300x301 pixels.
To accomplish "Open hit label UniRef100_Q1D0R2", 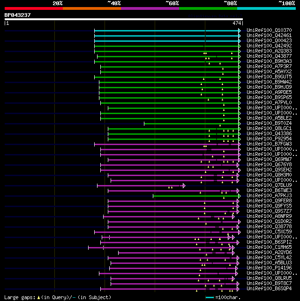I will click(x=269, y=222).
